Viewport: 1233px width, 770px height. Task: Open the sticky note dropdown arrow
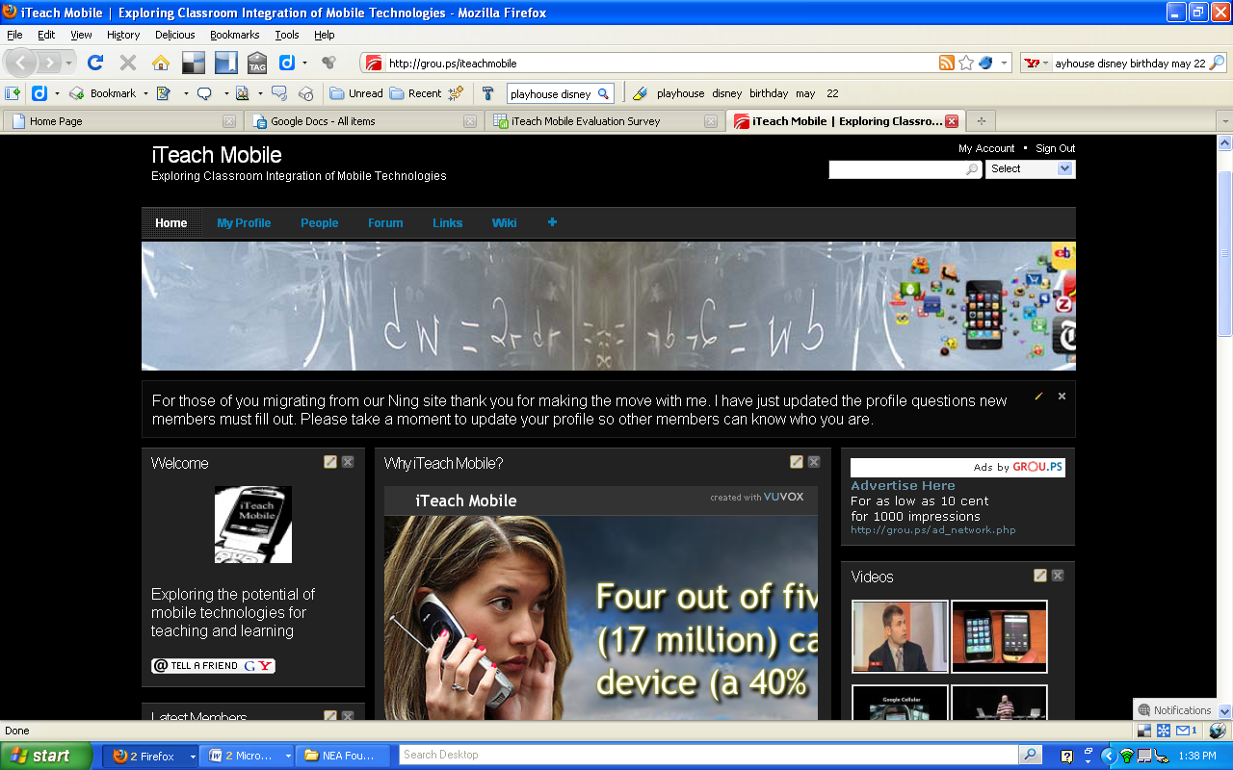tap(186, 93)
